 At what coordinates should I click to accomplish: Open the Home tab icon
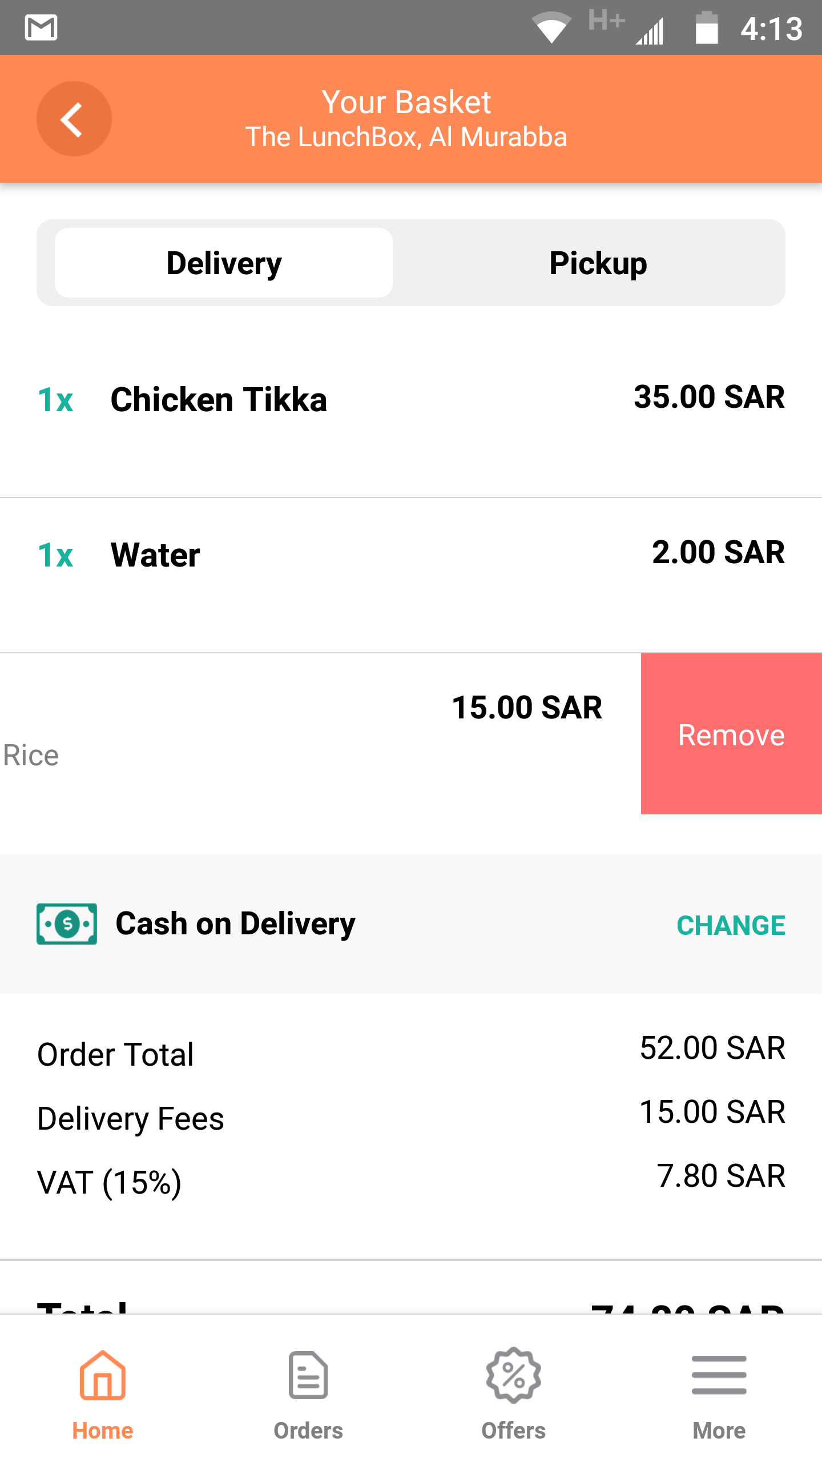point(103,1375)
